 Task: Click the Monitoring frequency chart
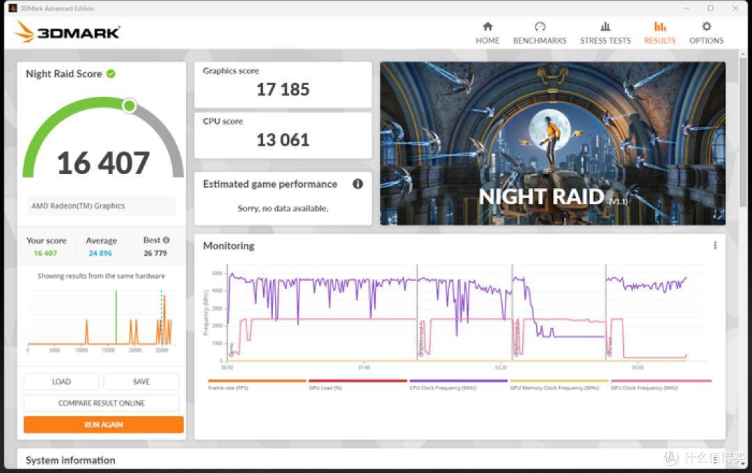[455, 317]
